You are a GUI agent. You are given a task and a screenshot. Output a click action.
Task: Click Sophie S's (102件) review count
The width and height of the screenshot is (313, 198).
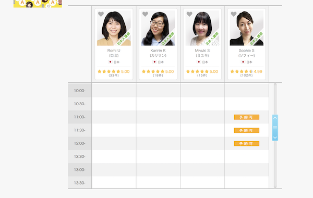pyautogui.click(x=247, y=76)
